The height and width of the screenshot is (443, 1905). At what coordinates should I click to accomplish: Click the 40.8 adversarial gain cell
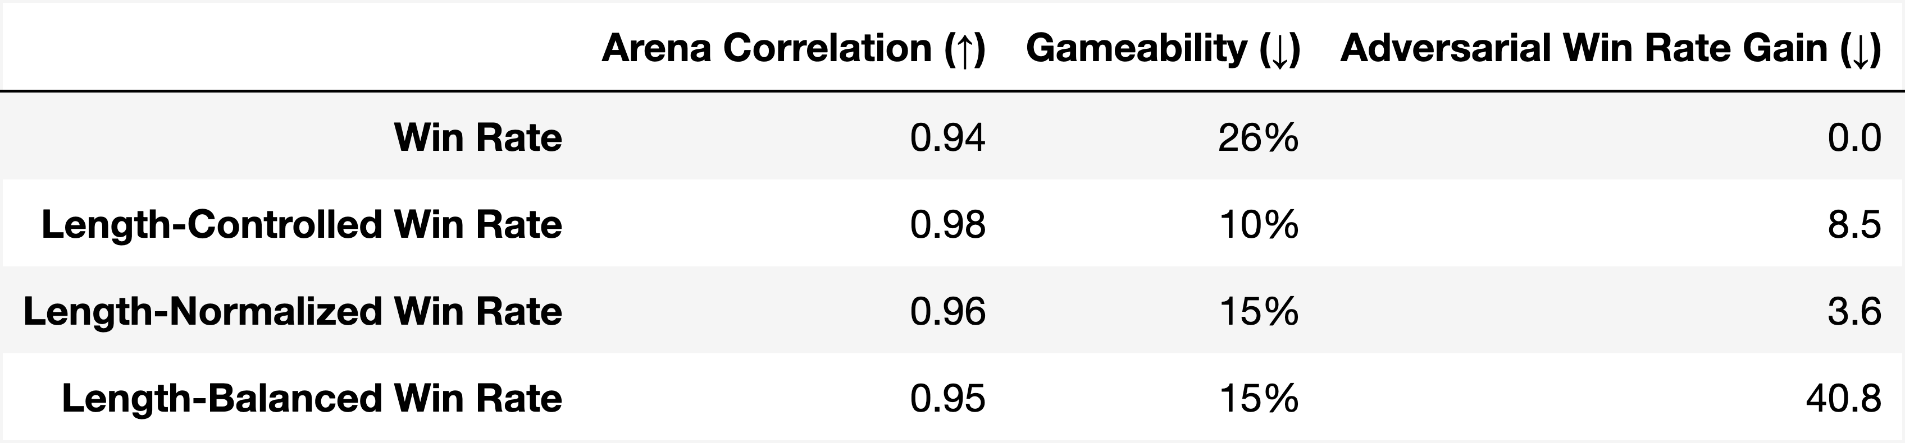point(1844,399)
